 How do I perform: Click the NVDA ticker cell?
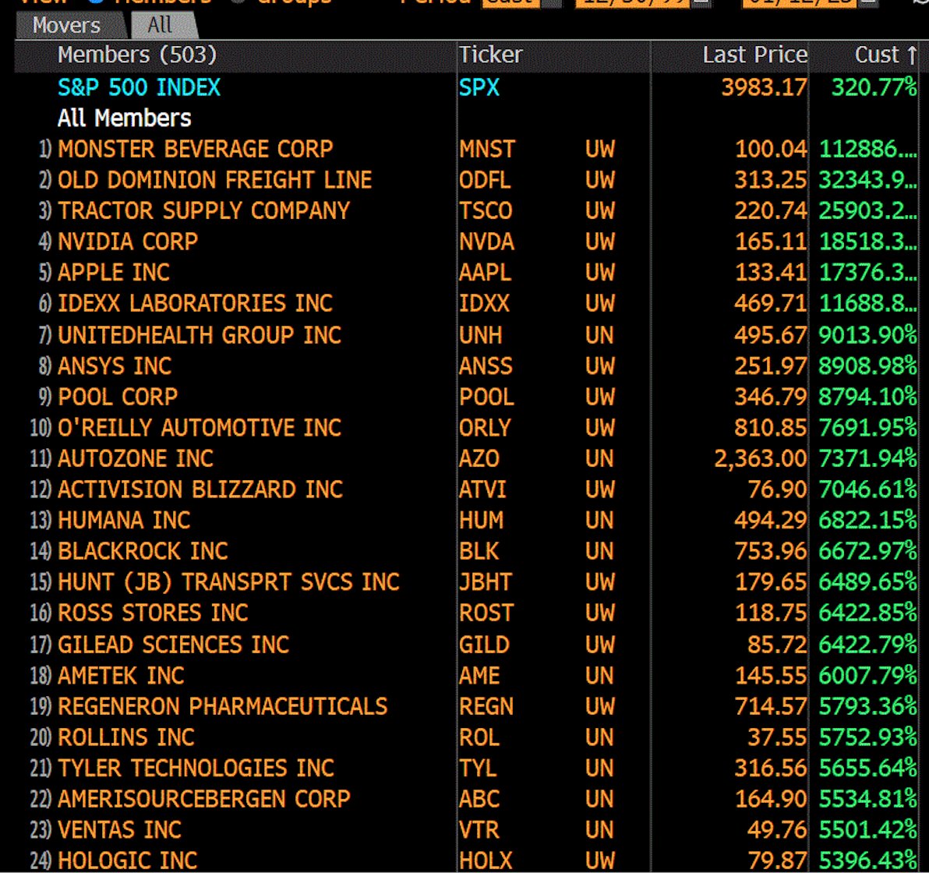486,242
